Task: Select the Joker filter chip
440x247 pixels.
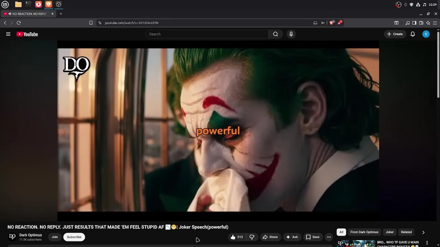Action: (390, 232)
